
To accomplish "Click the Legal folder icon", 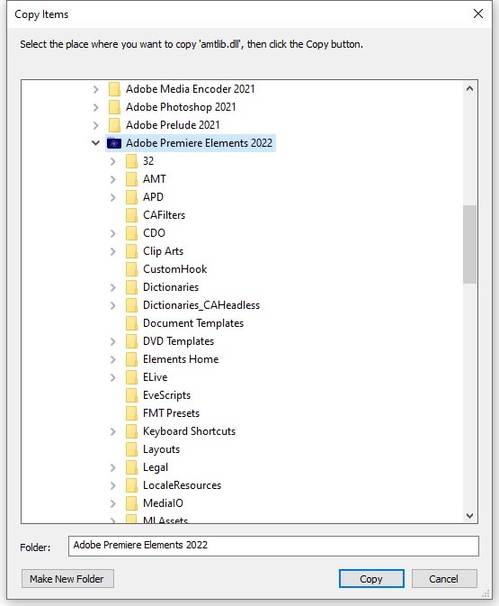I will tap(131, 467).
